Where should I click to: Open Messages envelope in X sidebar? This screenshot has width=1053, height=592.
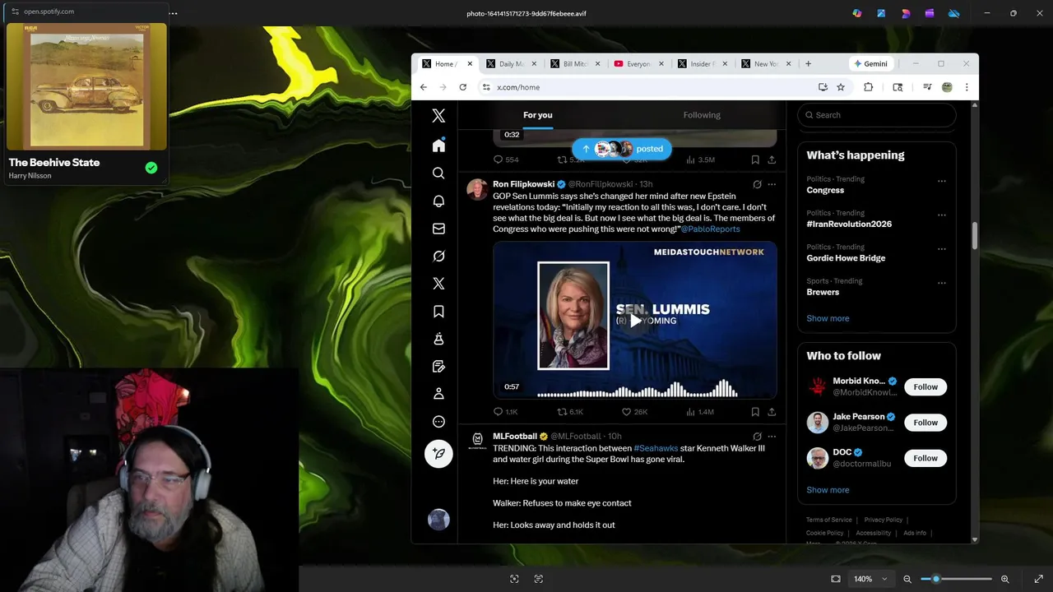tap(438, 229)
